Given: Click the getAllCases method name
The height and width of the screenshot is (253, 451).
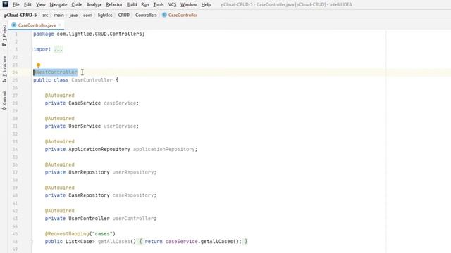Looking at the screenshot, I should point(114,242).
